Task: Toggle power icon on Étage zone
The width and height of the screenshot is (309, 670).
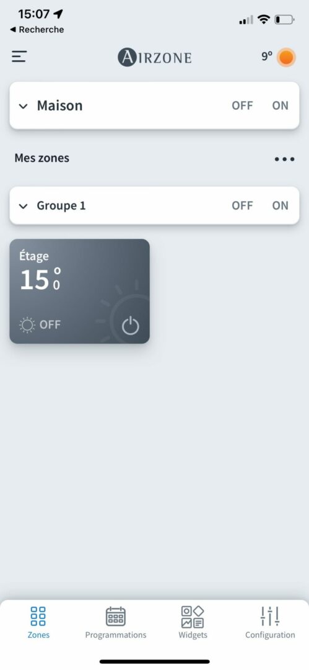Action: [x=130, y=326]
